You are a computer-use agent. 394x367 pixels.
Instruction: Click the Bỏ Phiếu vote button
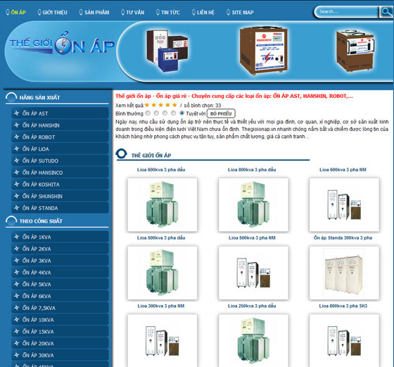coord(221,113)
